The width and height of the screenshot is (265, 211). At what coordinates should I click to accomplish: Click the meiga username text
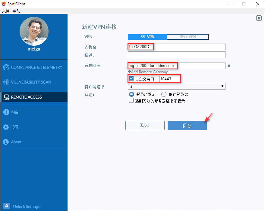34,49
